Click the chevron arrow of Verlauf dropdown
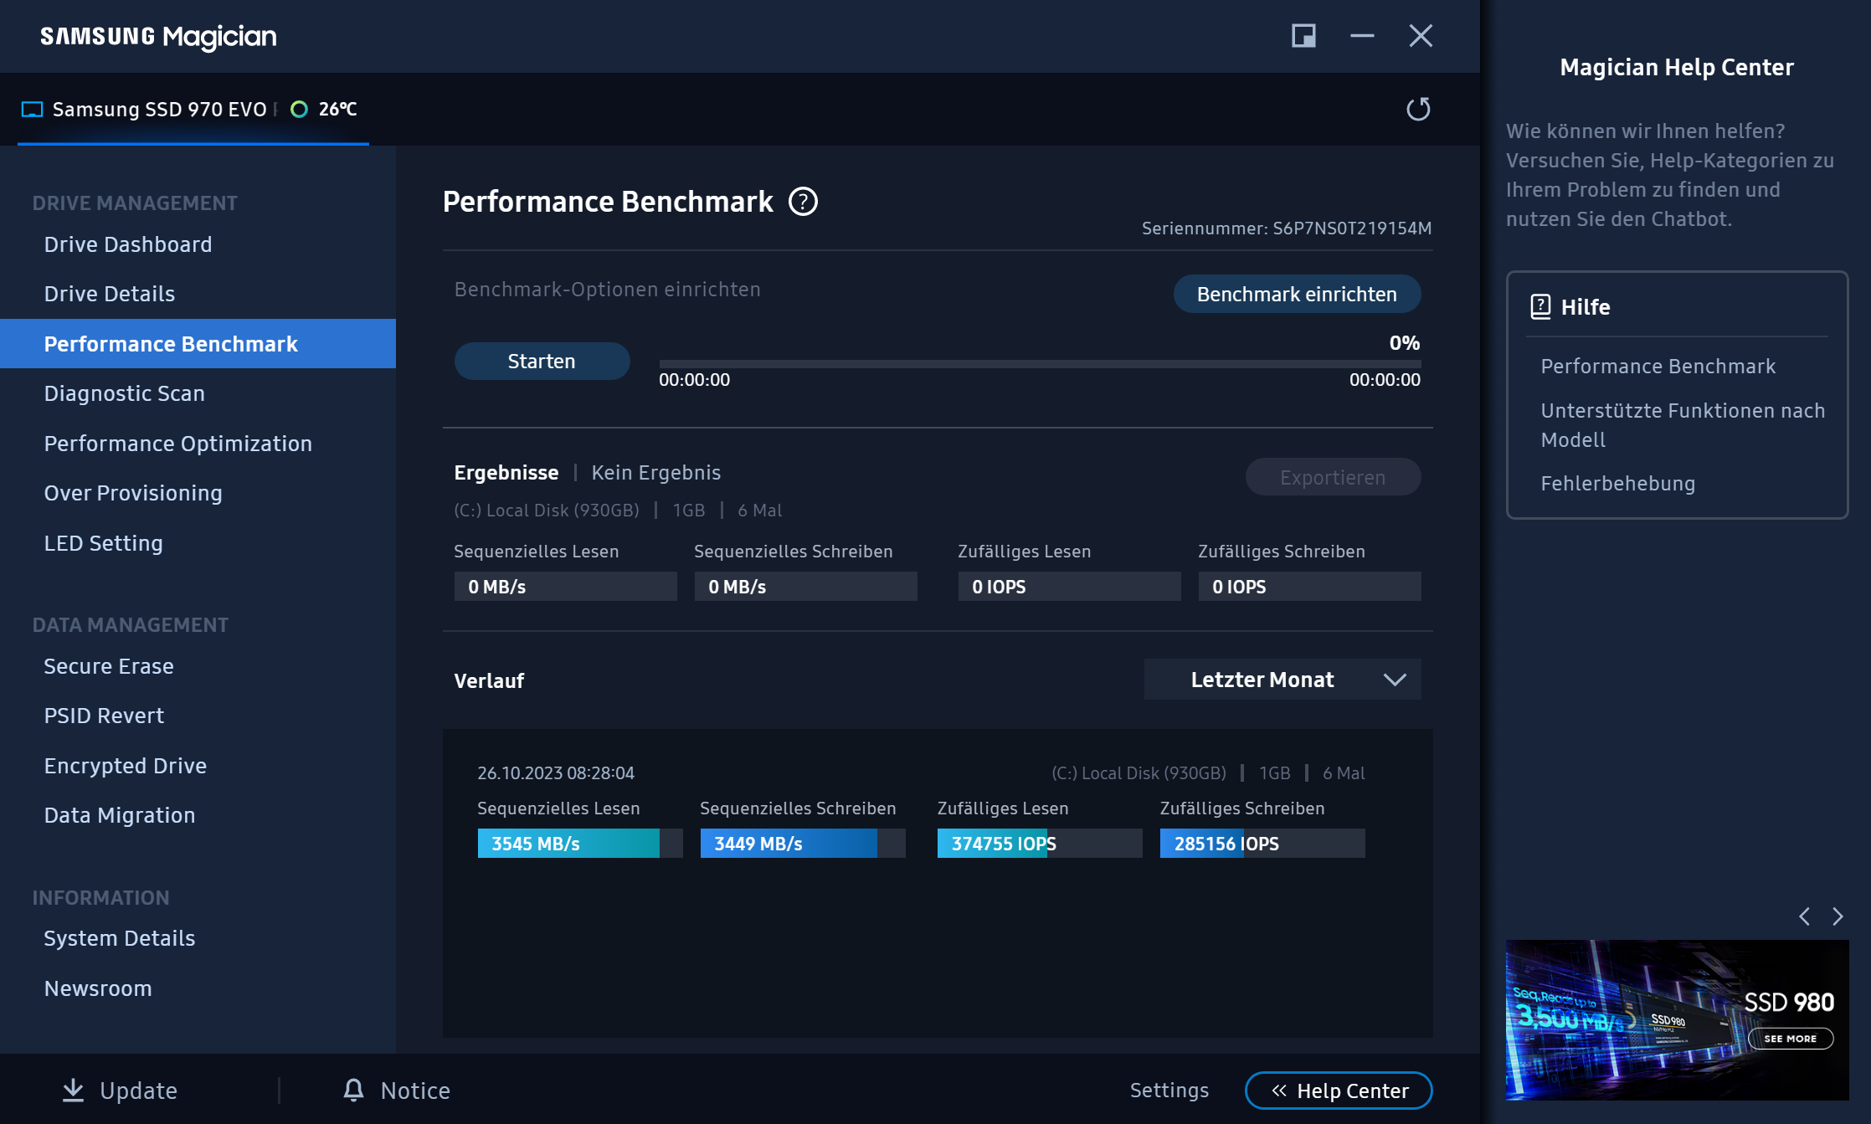Image resolution: width=1871 pixels, height=1124 pixels. 1395,680
